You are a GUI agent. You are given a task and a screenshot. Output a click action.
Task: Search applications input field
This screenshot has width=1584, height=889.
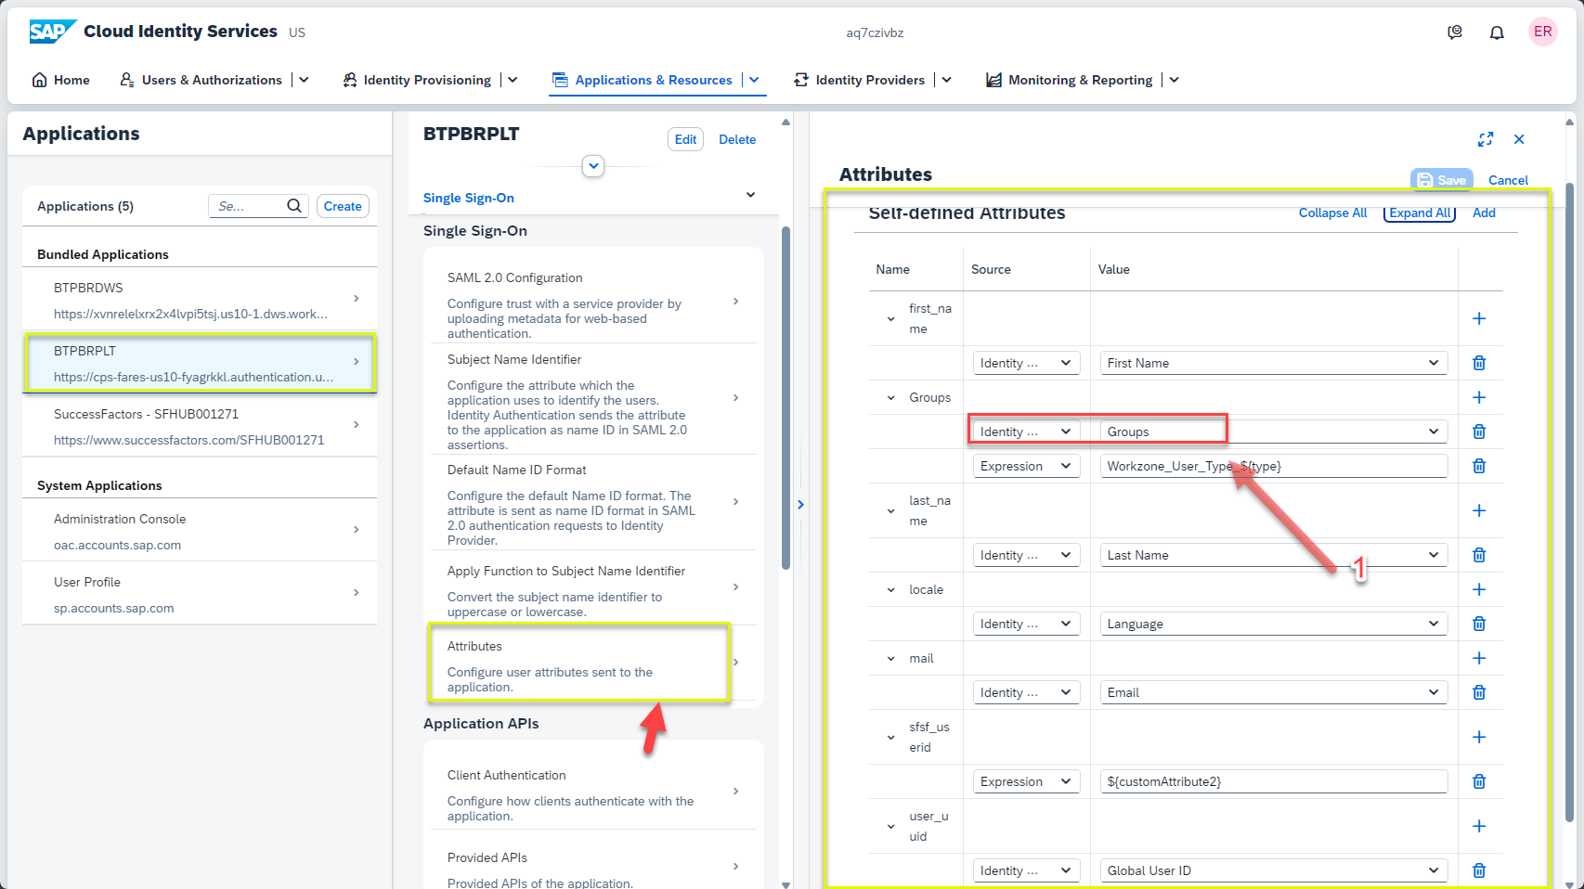point(249,206)
